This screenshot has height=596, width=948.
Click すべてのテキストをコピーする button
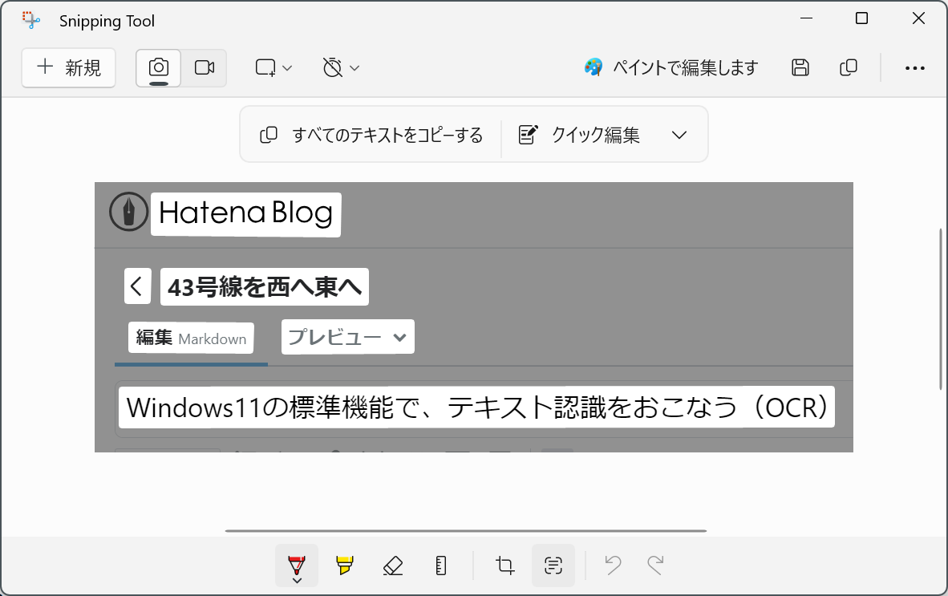pos(371,135)
